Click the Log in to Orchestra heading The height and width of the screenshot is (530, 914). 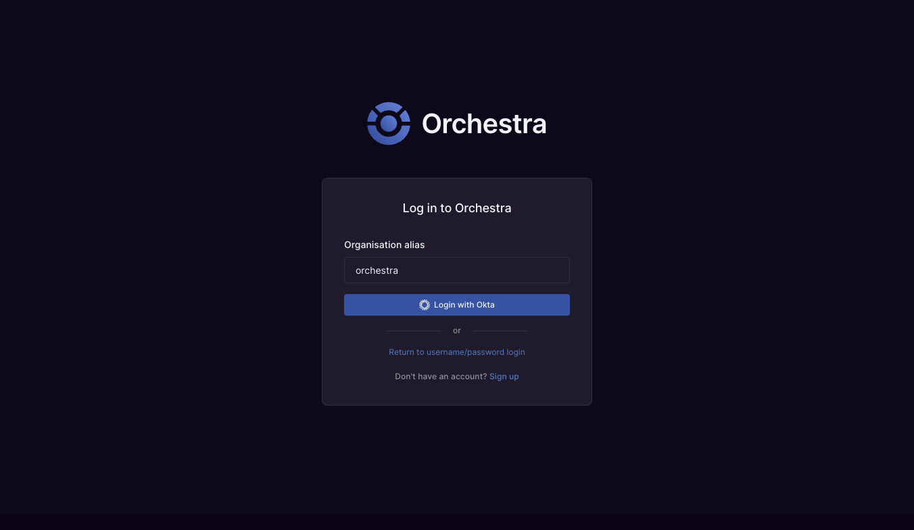click(x=457, y=208)
